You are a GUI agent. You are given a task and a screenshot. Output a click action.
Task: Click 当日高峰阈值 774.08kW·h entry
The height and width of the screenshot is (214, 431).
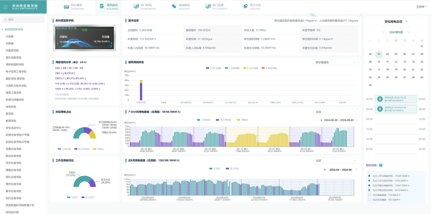384,195
